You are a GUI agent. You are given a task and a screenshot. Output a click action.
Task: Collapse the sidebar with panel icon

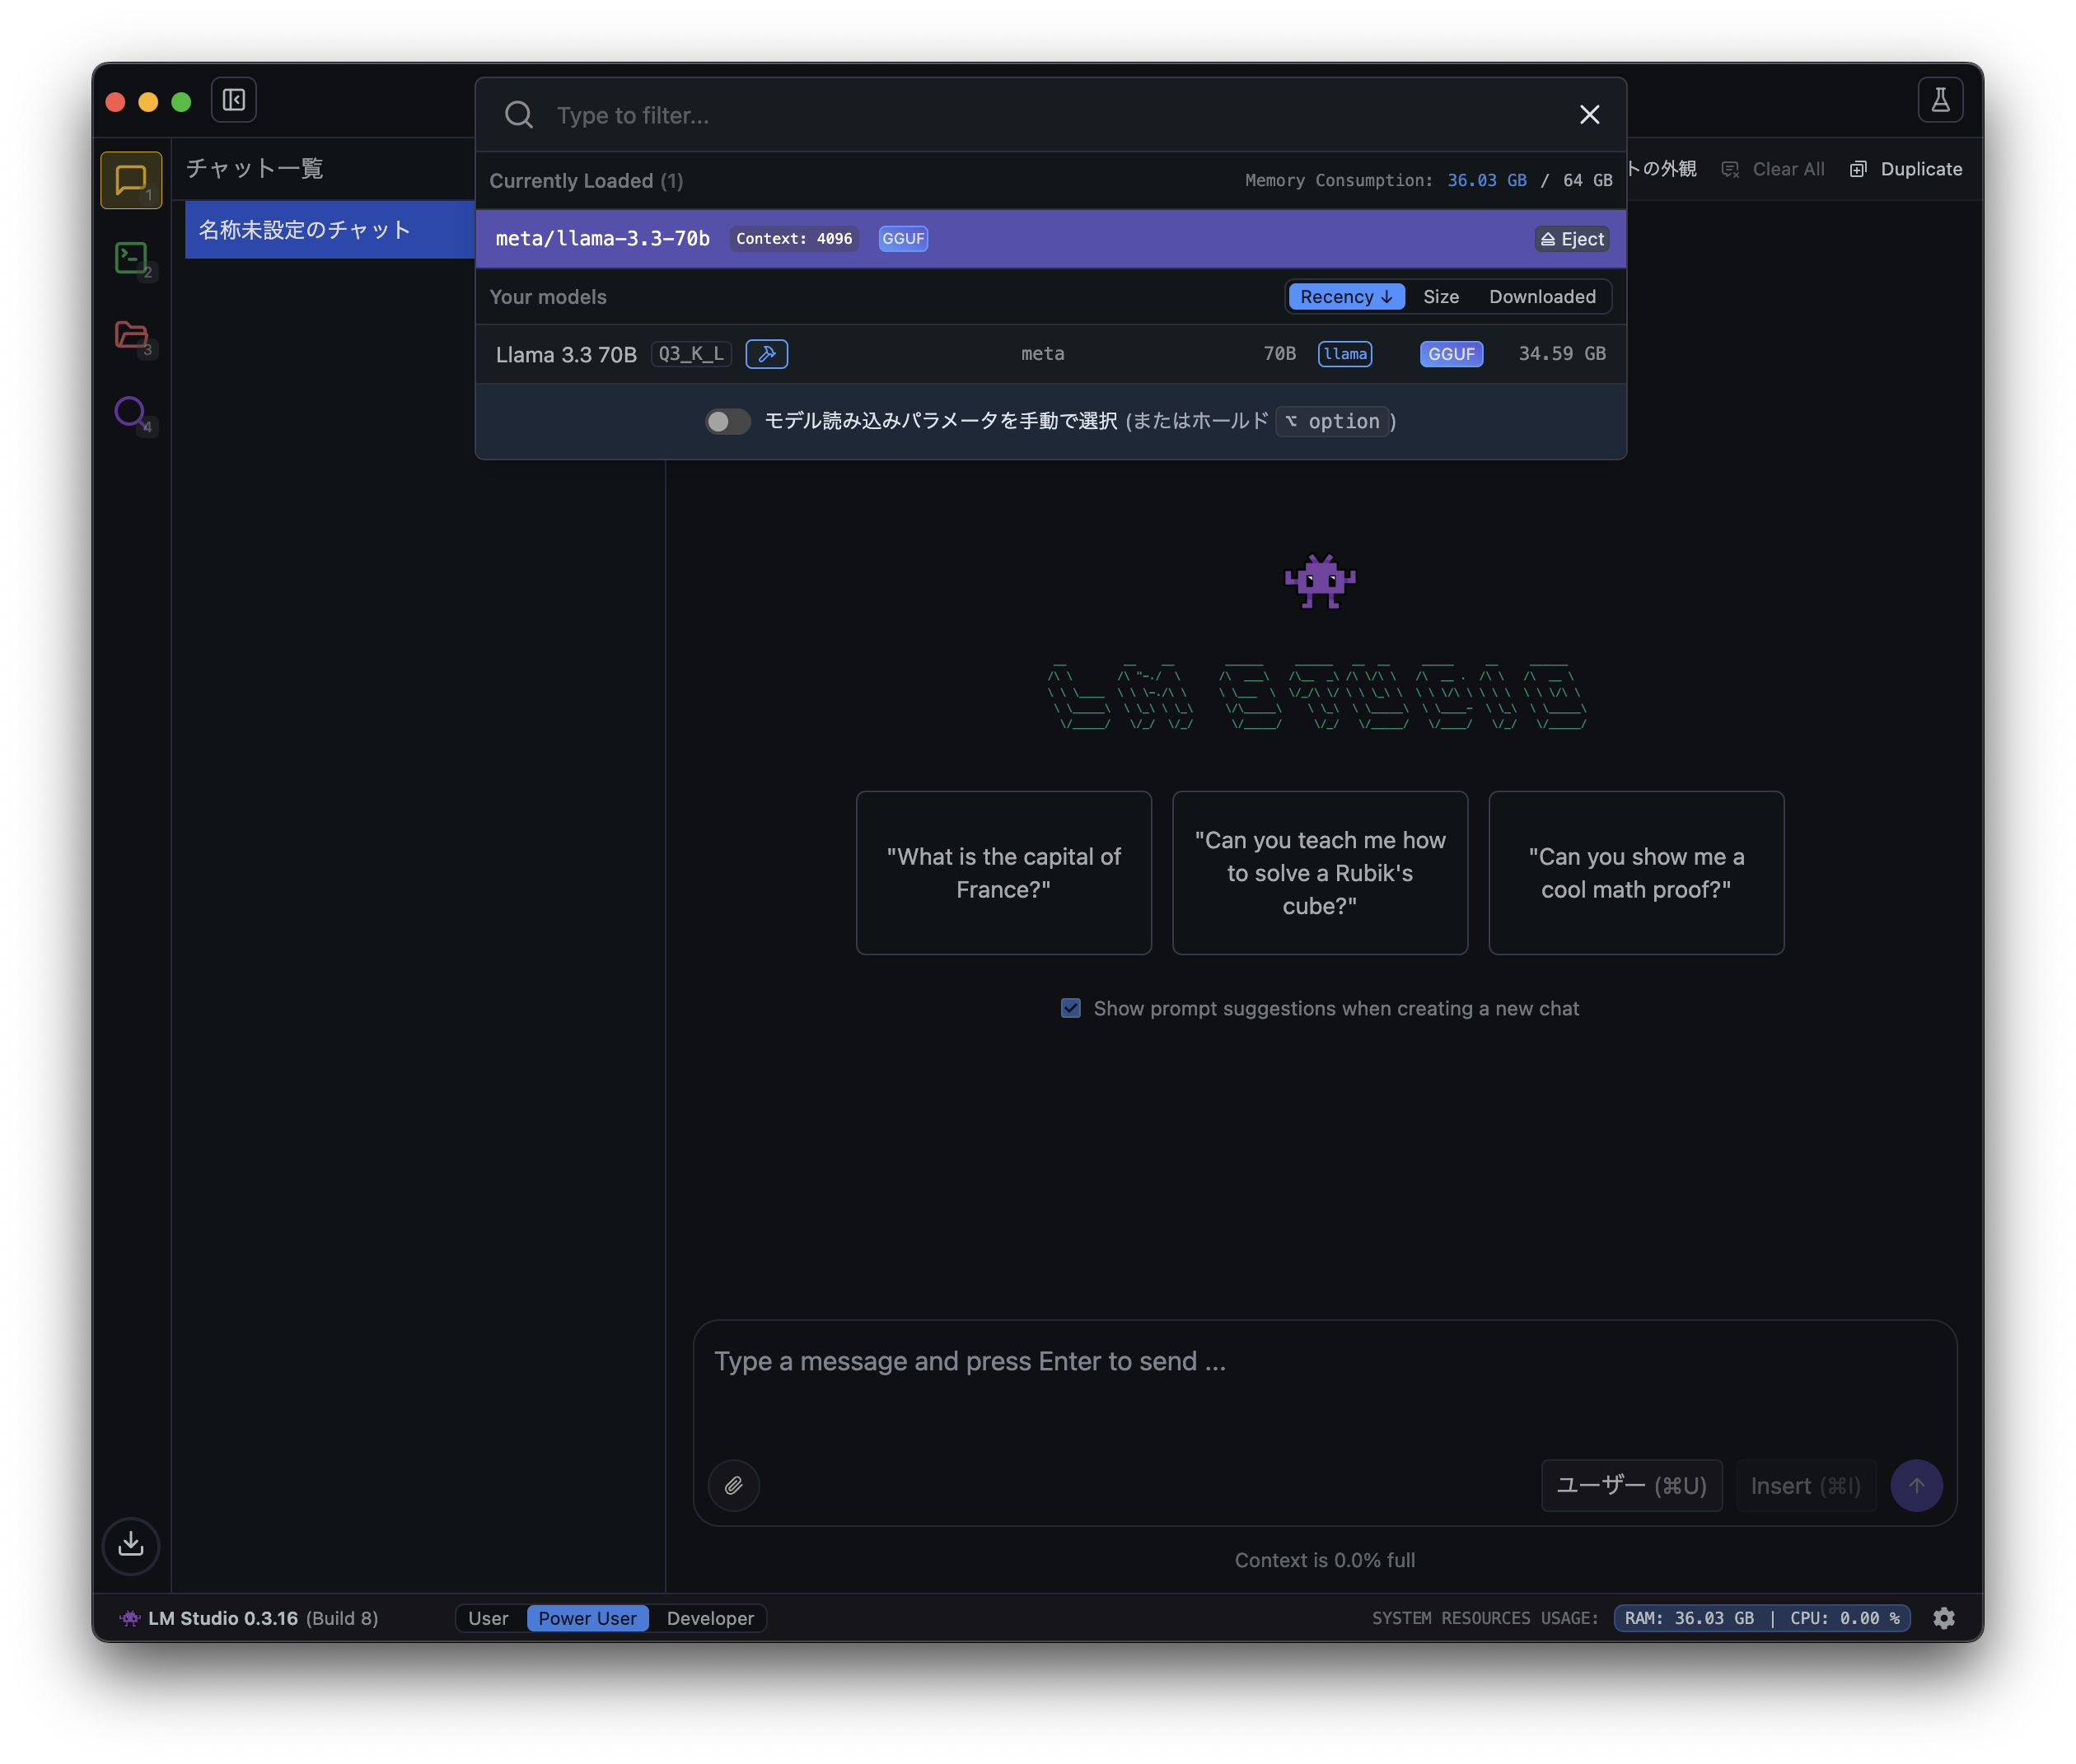[x=233, y=100]
